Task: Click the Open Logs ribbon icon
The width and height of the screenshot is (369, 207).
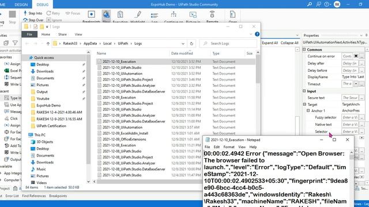Action: [x=233, y=14]
